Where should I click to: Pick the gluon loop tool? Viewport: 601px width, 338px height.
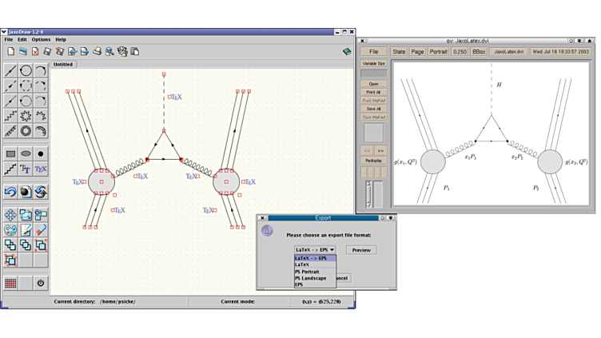(26, 131)
